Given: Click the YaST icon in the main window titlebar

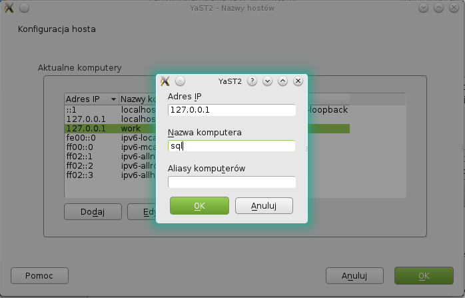Looking at the screenshot, I should [x=8, y=8].
